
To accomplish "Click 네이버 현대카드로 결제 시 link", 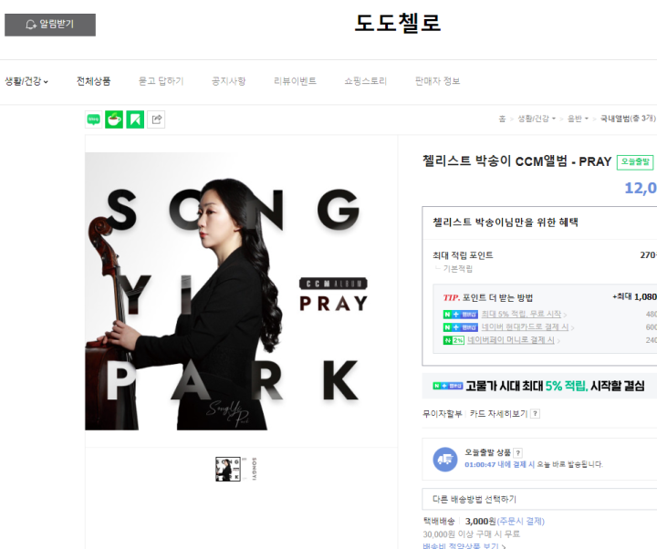I will [525, 327].
